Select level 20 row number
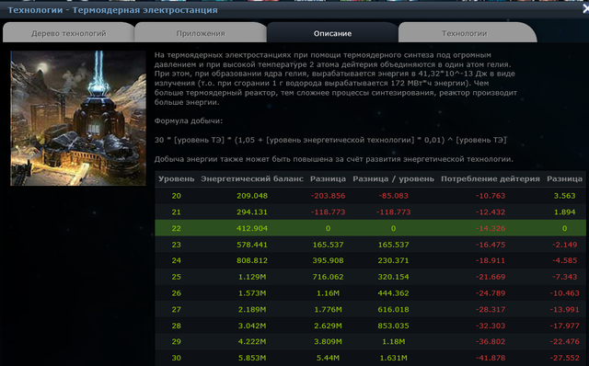 click(x=176, y=196)
